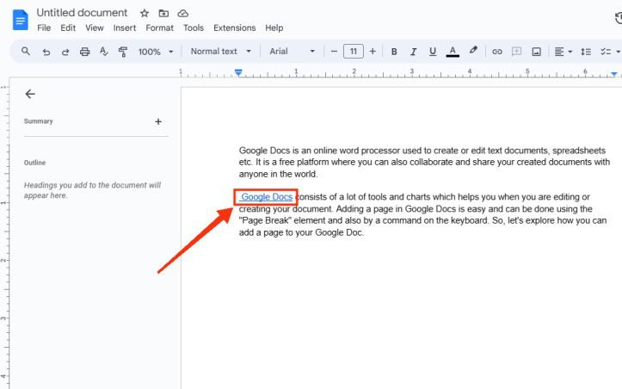Toggle bold formatting
This screenshot has width=622, height=389.
(x=394, y=52)
